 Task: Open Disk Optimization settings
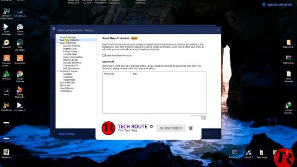coord(71,68)
